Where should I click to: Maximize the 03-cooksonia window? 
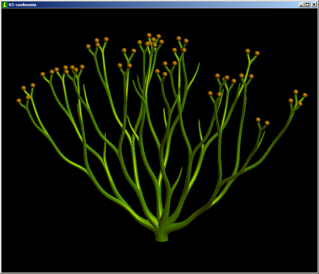click(307, 5)
